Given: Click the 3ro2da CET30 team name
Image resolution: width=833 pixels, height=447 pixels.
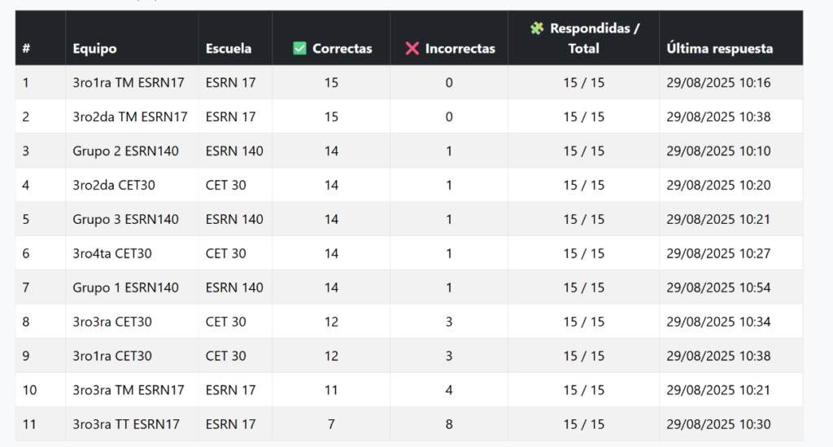Looking at the screenshot, I should [114, 186].
